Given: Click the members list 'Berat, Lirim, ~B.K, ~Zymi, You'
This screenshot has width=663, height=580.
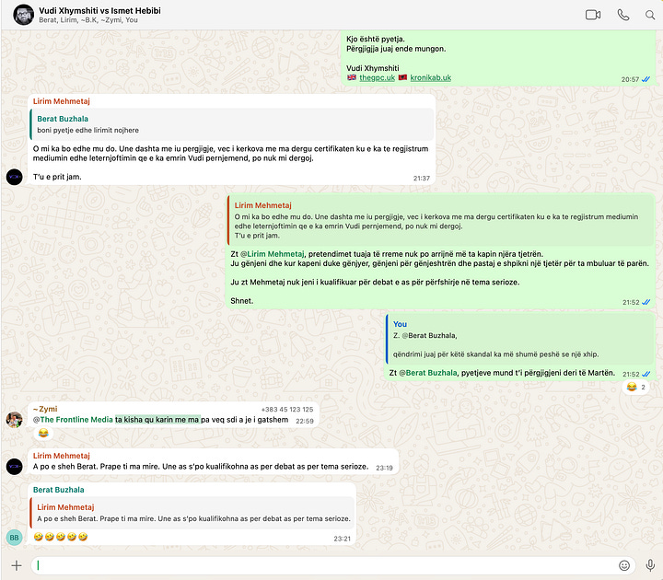Looking at the screenshot, I should (x=88, y=20).
